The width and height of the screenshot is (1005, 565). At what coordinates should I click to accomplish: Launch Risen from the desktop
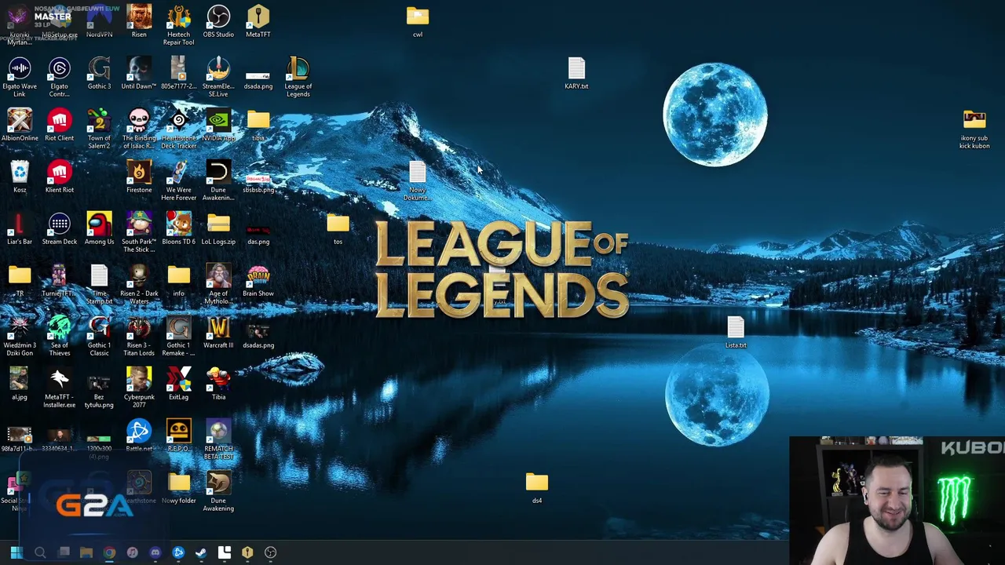(139, 22)
